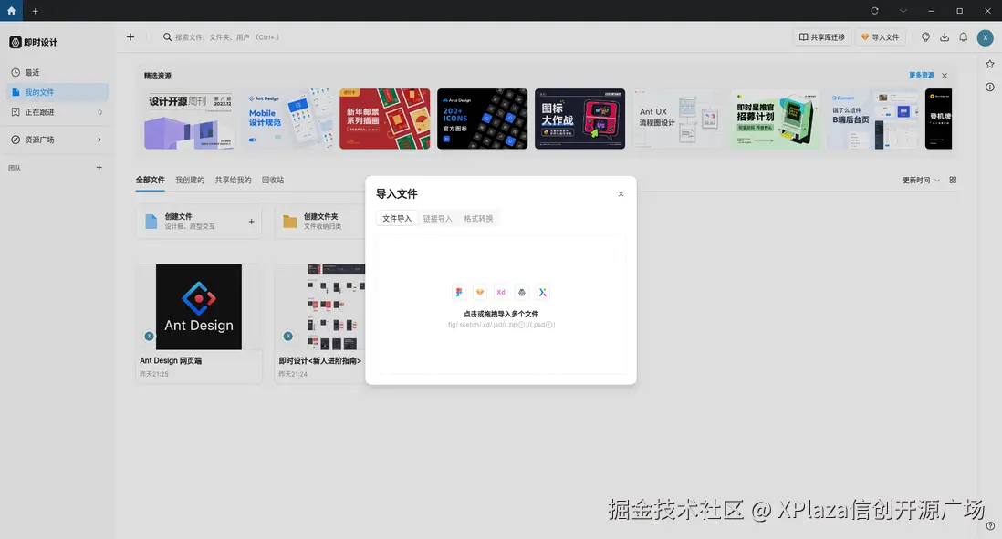Click the 即时设计 logo
Image resolution: width=1002 pixels, height=539 pixels.
[33, 42]
